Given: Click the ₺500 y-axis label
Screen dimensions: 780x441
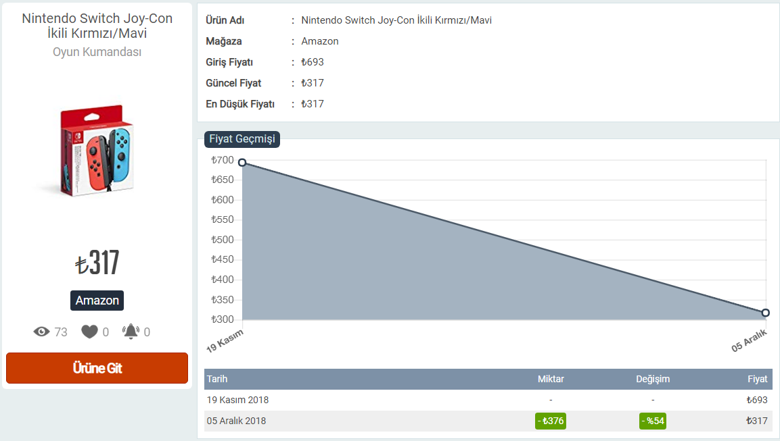Looking at the screenshot, I should pos(223,240).
